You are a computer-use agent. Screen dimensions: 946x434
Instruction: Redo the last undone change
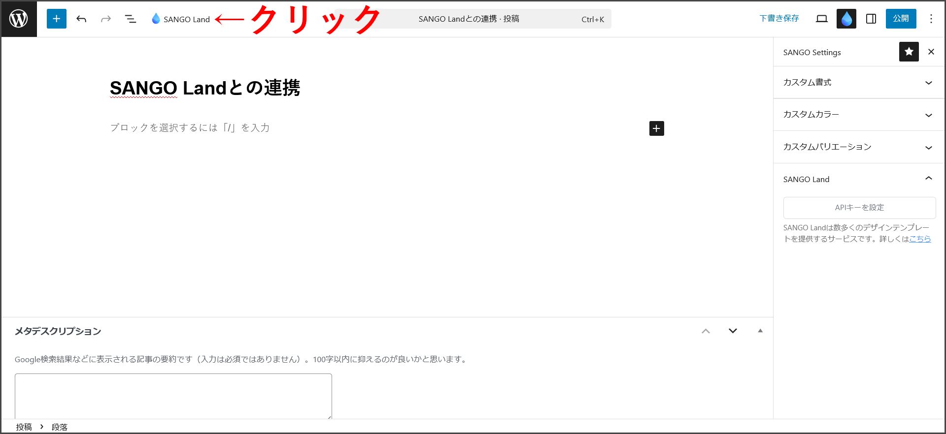point(106,19)
